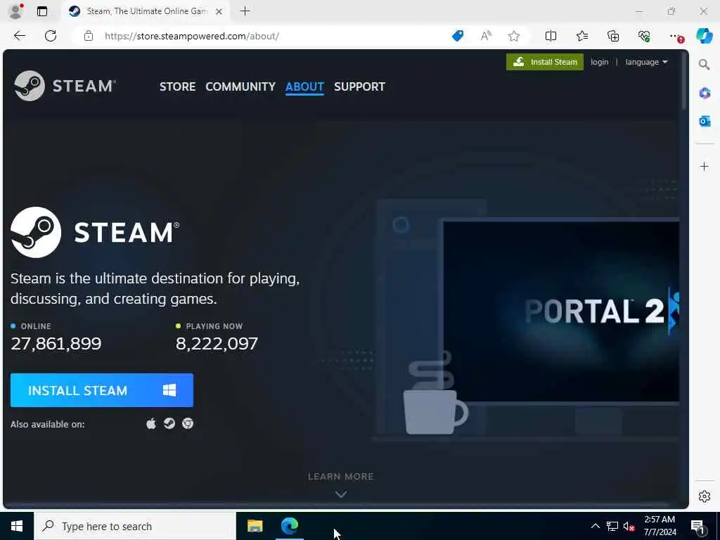Open File Explorer from taskbar
The width and height of the screenshot is (720, 540).
pos(255,526)
